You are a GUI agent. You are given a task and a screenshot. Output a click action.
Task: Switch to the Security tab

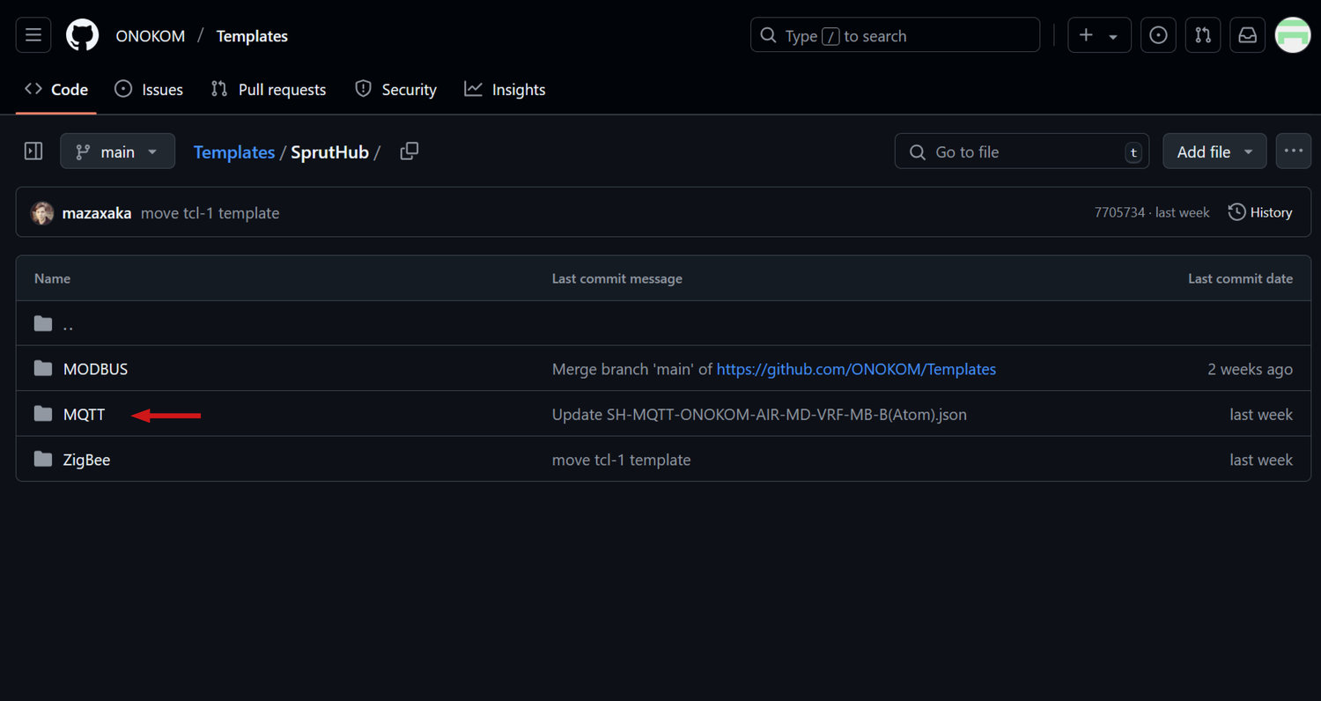(x=395, y=89)
